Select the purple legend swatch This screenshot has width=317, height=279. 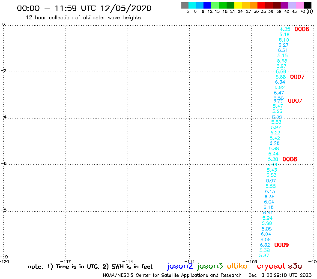[284, 6]
